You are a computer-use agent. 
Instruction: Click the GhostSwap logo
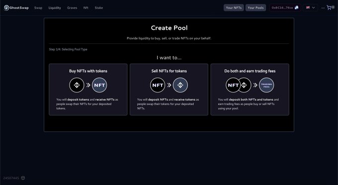(x=16, y=8)
